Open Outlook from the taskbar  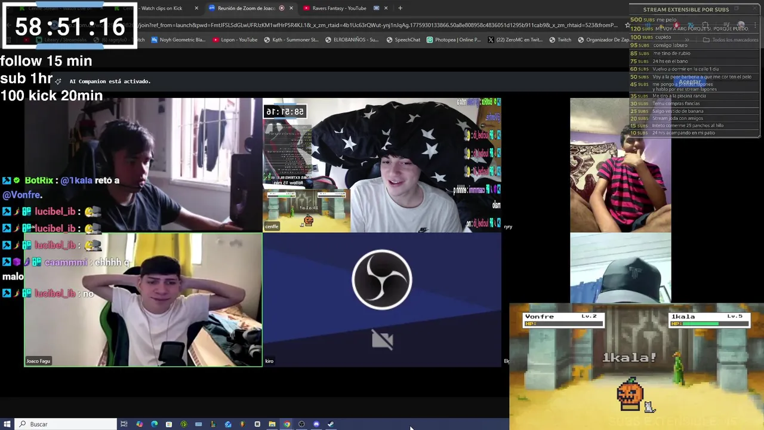pyautogui.click(x=228, y=424)
